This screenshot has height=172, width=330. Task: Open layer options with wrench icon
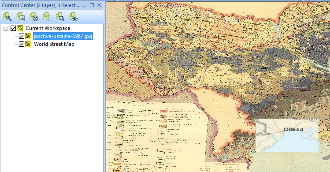click(x=7, y=17)
